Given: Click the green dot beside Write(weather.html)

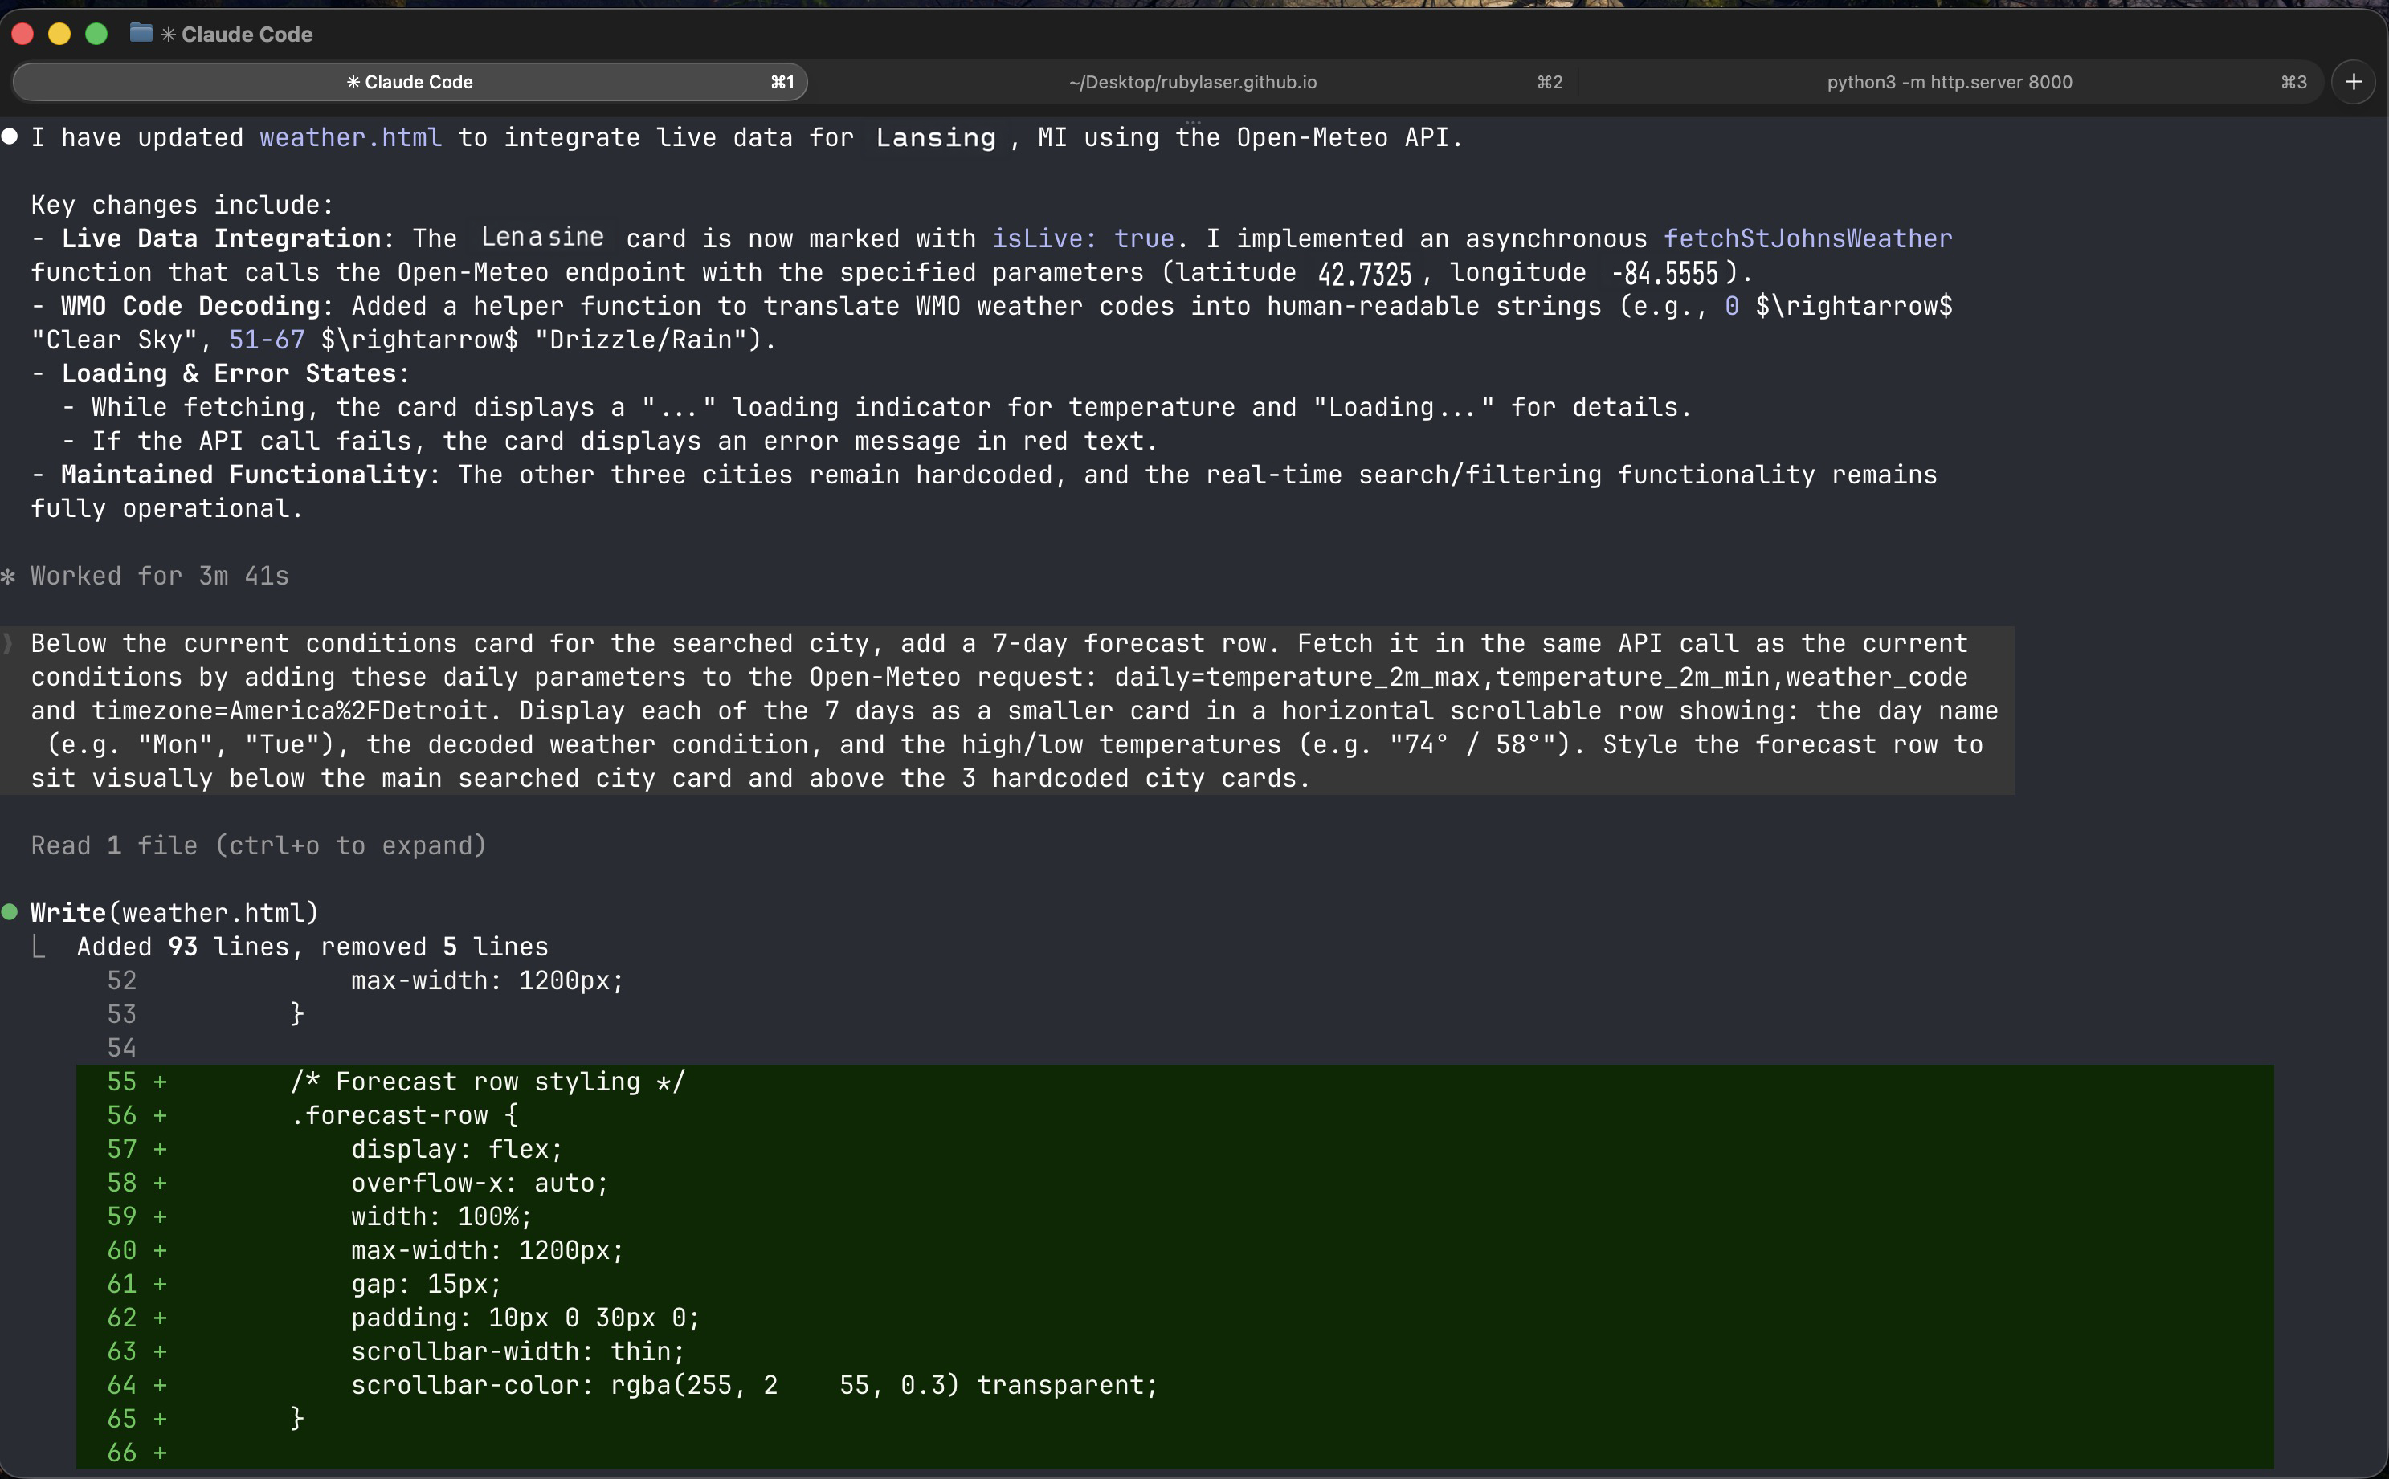Looking at the screenshot, I should pyautogui.click(x=10, y=911).
